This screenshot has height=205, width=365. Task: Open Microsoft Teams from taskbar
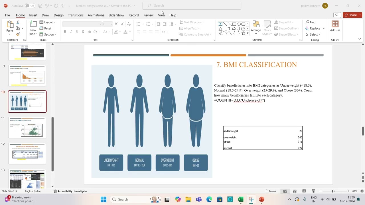(199, 199)
